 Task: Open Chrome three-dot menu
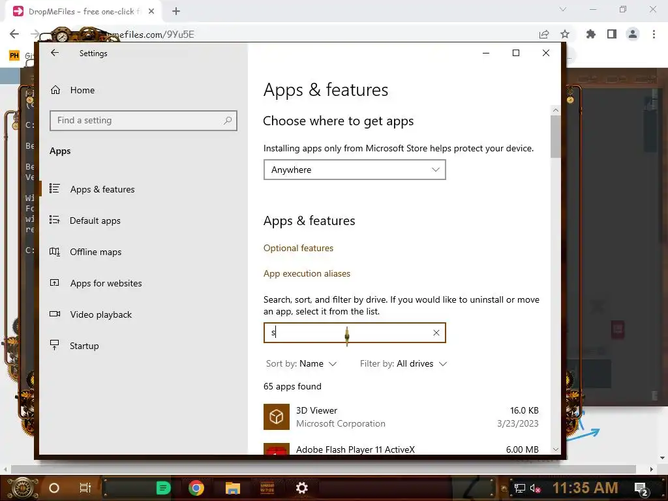pyautogui.click(x=654, y=34)
